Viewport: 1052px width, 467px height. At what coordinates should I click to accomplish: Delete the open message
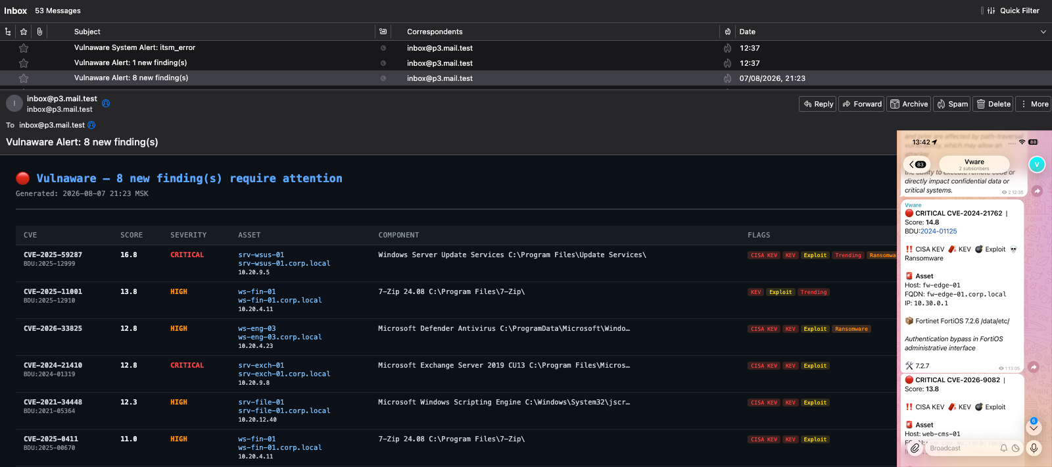(993, 104)
